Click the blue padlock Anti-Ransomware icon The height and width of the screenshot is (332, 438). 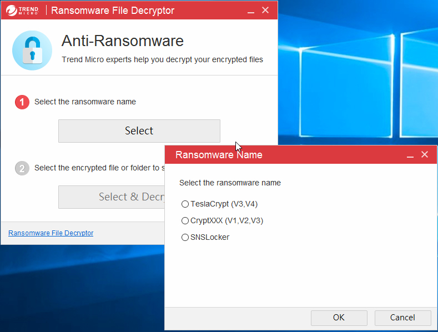coord(32,51)
